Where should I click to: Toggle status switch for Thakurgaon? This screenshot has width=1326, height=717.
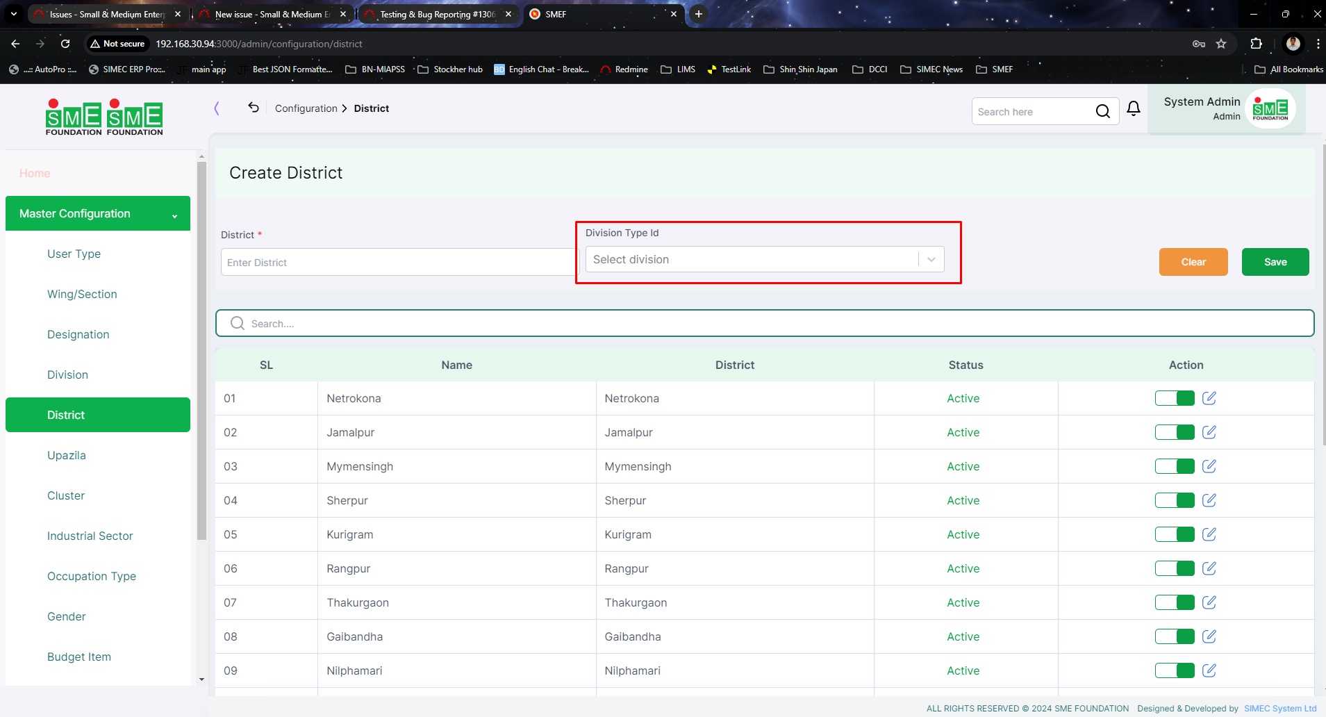pyautogui.click(x=1175, y=602)
